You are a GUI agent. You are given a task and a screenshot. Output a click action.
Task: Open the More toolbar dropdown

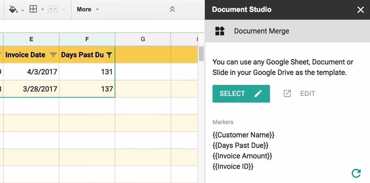[87, 9]
